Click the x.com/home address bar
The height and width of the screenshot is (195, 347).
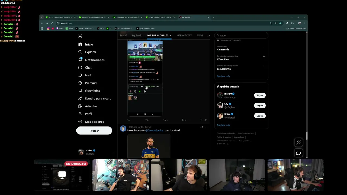click(163, 23)
